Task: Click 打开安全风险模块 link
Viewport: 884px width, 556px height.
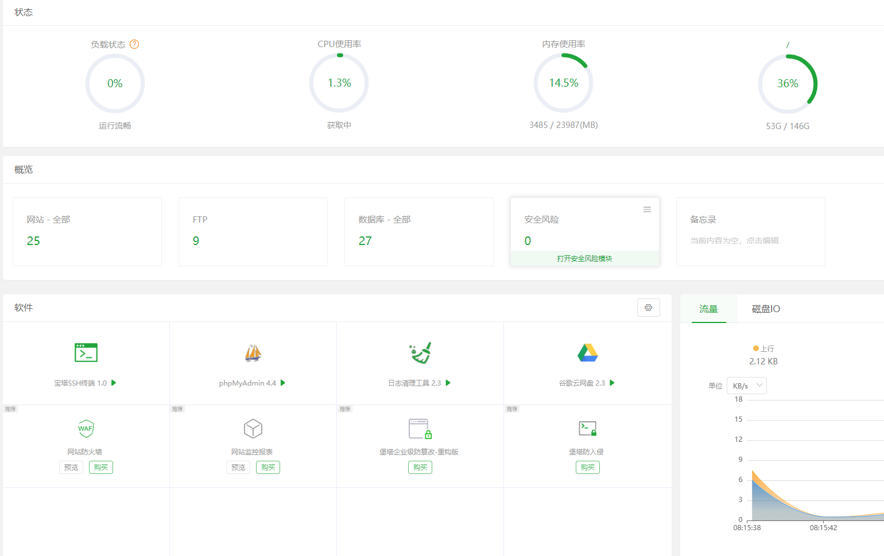Action: tap(584, 258)
